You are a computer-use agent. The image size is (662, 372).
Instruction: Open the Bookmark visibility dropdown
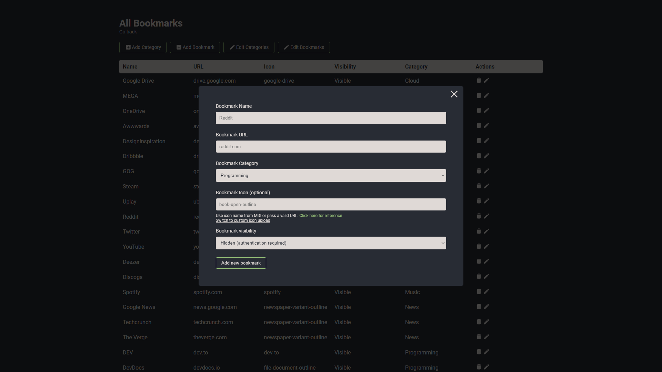click(331, 243)
